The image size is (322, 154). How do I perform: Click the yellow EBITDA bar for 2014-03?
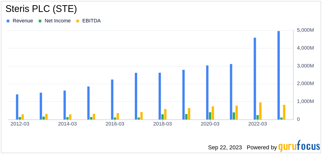[x=70, y=117]
